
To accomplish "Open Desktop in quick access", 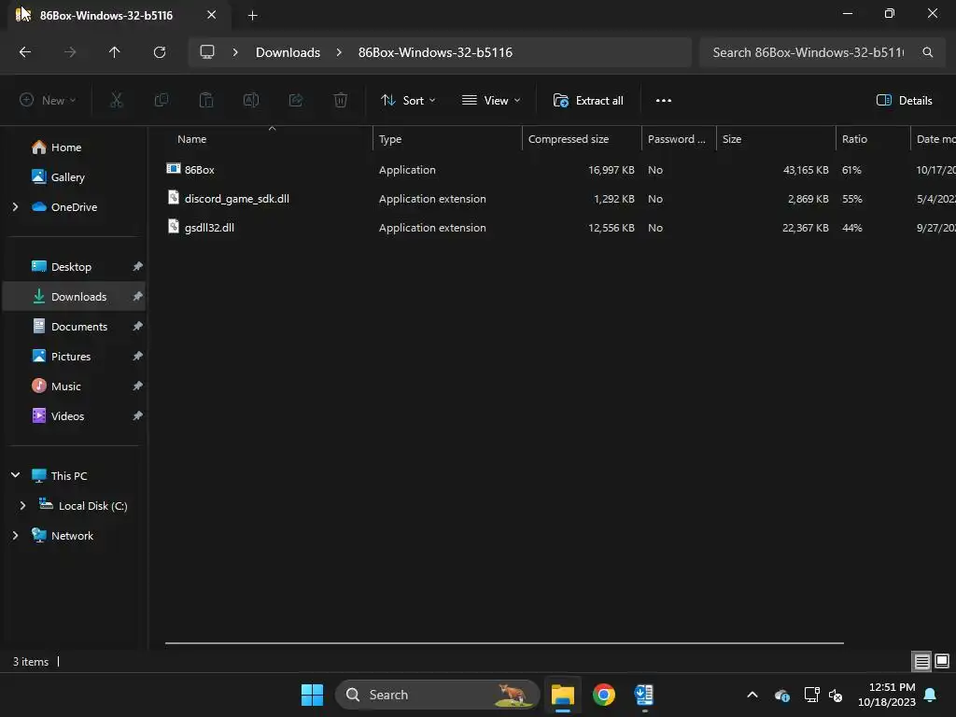I will [x=75, y=266].
